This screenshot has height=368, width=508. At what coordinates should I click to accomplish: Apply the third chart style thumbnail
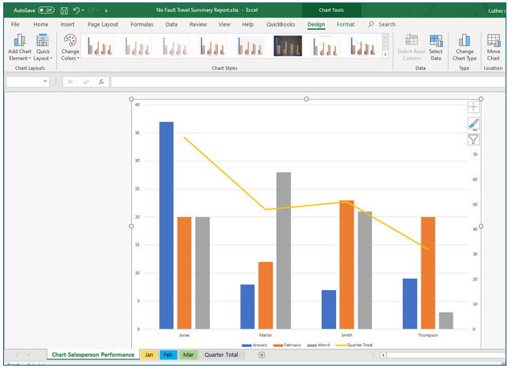point(174,46)
